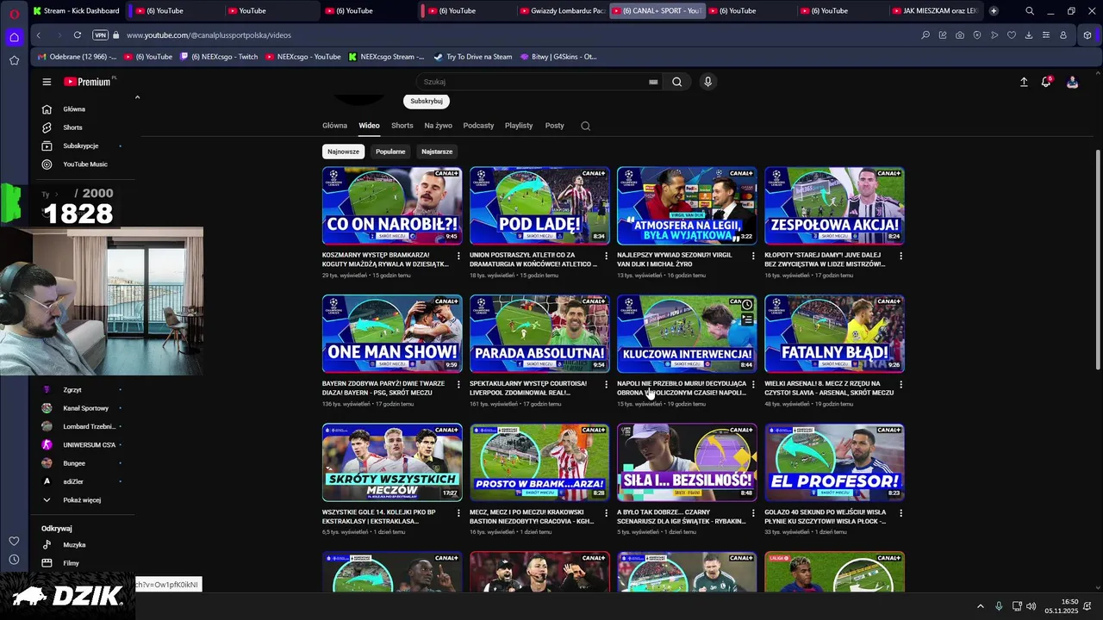This screenshot has width=1103, height=620.
Task: Open the extensions cube icon
Action: point(1087,35)
